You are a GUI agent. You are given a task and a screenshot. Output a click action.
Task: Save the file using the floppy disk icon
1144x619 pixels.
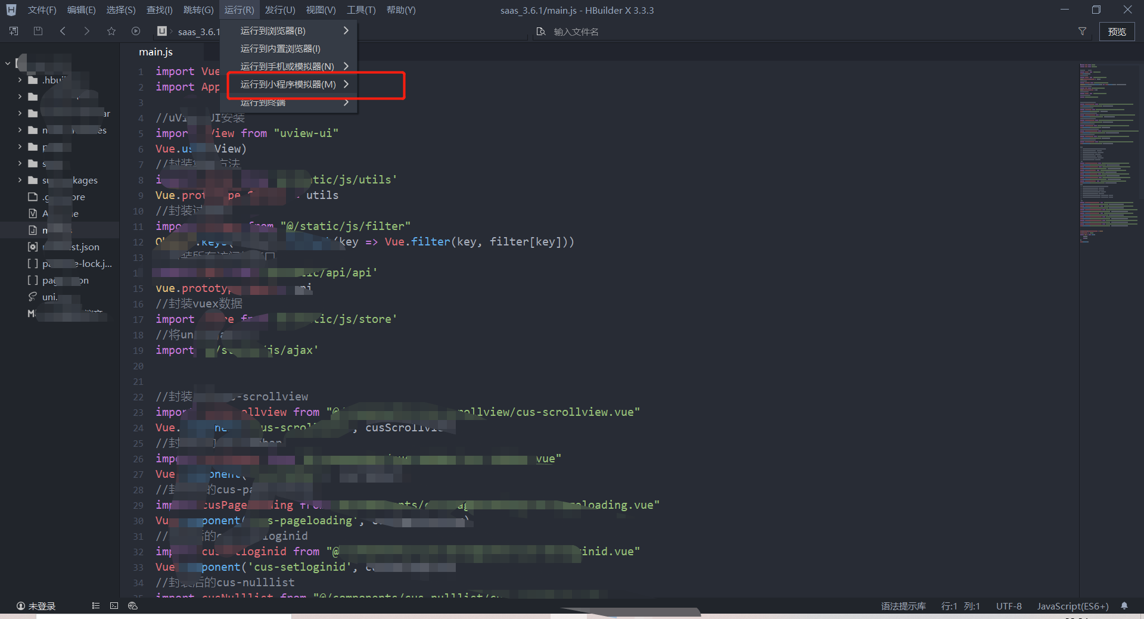click(38, 31)
